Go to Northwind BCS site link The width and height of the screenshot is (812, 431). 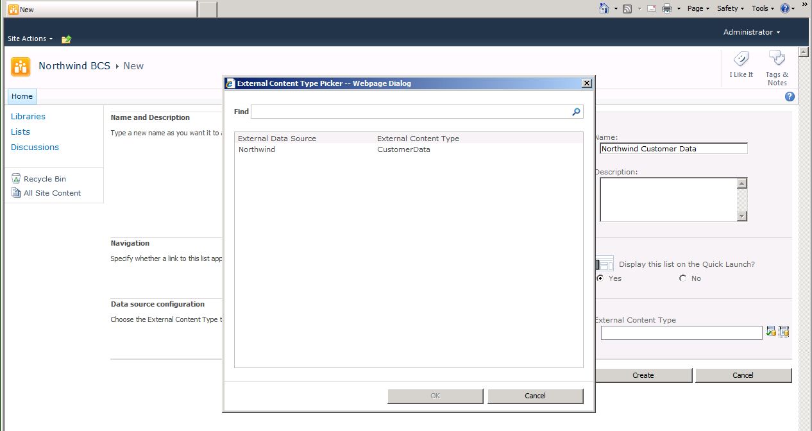point(74,65)
